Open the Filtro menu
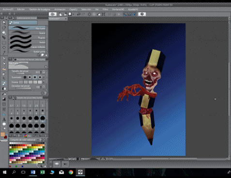This screenshot has width=231, height=178. click(x=106, y=9)
